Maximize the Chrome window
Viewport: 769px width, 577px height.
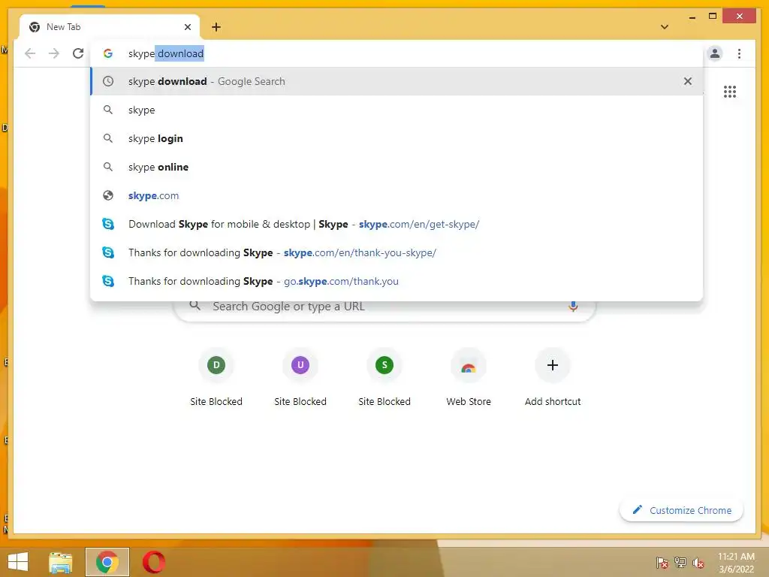coord(713,17)
